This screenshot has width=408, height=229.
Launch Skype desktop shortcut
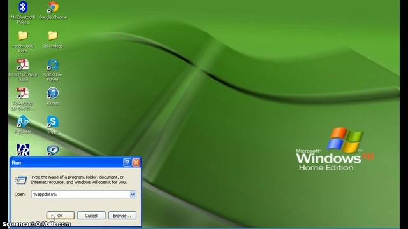click(53, 125)
